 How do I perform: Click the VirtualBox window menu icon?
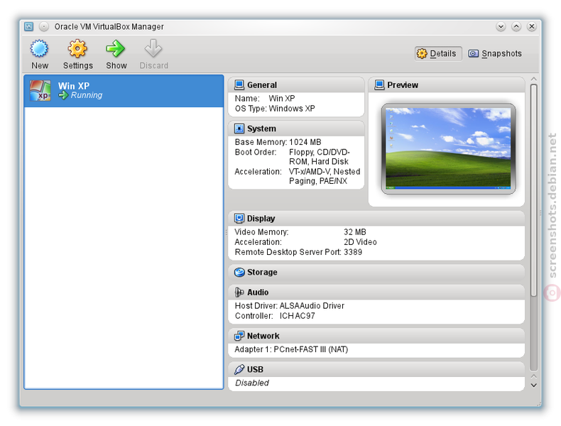28,27
